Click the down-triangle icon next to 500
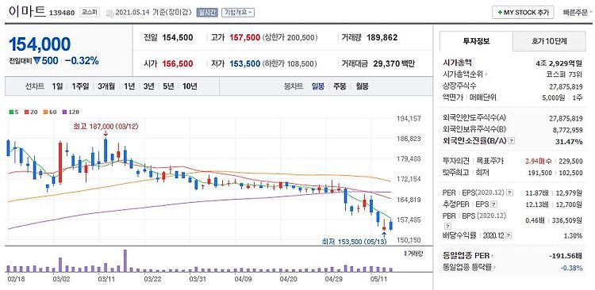 tap(36, 60)
